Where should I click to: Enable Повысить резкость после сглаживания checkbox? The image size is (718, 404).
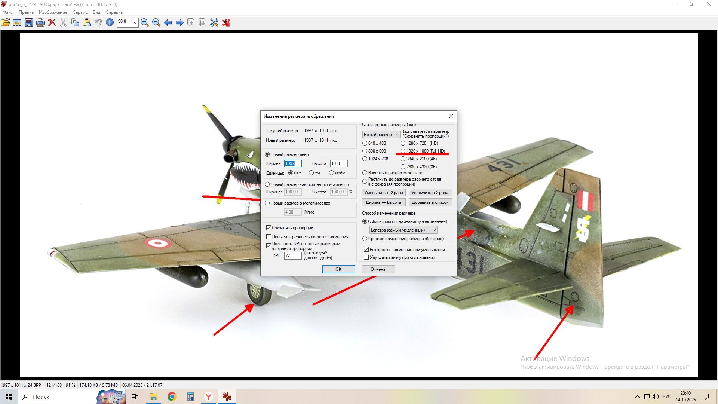point(269,237)
